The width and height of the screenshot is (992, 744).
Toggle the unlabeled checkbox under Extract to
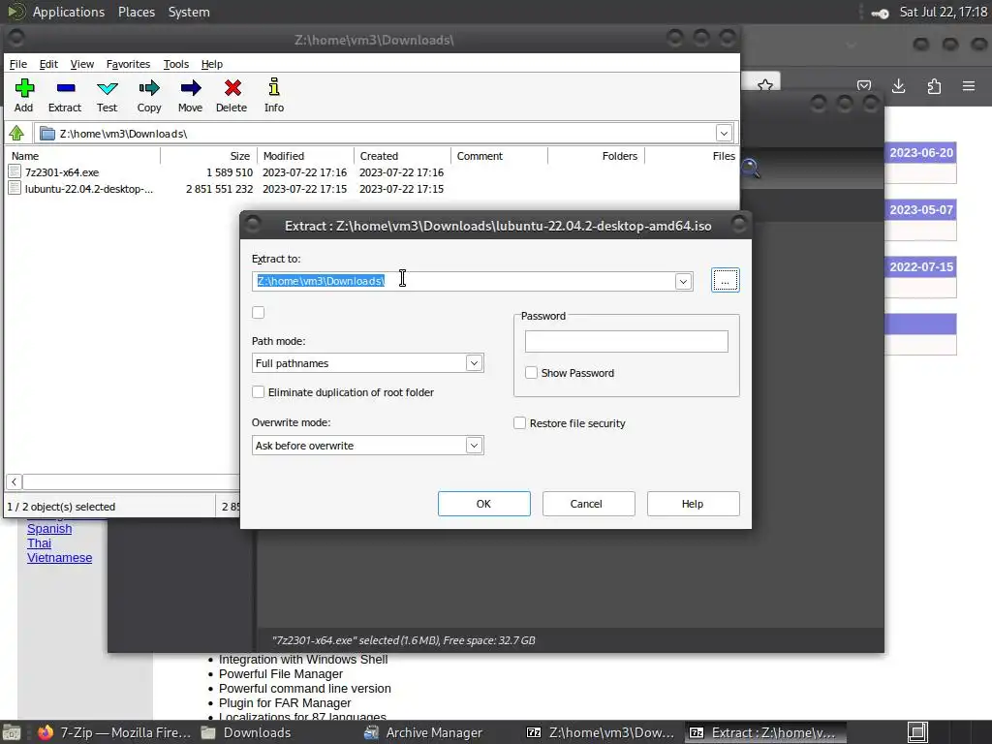(258, 313)
